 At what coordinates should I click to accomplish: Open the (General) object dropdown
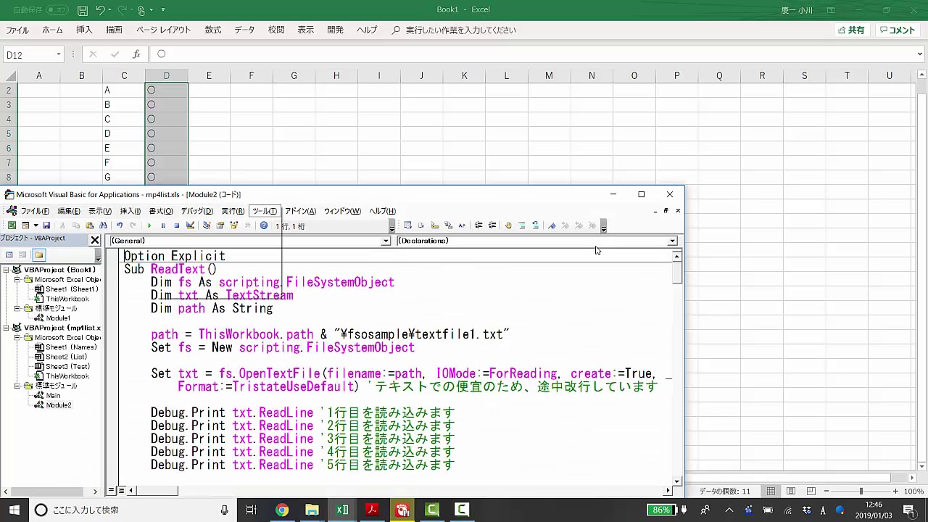pos(386,241)
